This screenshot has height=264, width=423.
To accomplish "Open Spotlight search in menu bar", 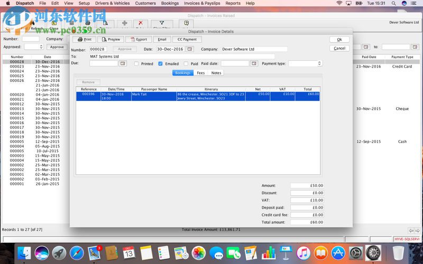I will point(394,3).
